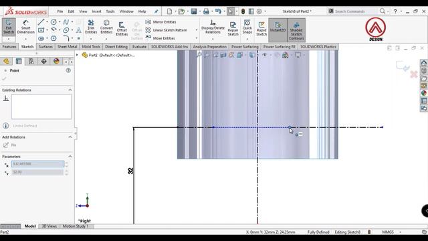Open the Point property help button
Image resolution: width=428 pixels, height=241 pixels.
point(68,70)
